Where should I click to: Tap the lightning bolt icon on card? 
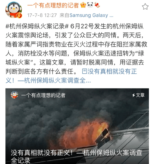tap(133, 95)
